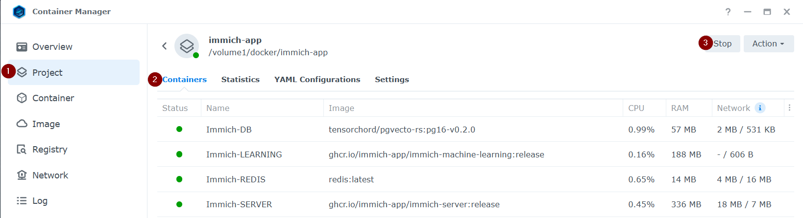Open Image in the sidebar

[73, 124]
